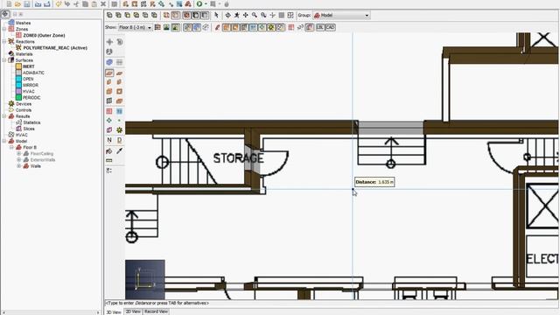
Task: Toggle the yellow gear devices display button
Action: pos(271,27)
